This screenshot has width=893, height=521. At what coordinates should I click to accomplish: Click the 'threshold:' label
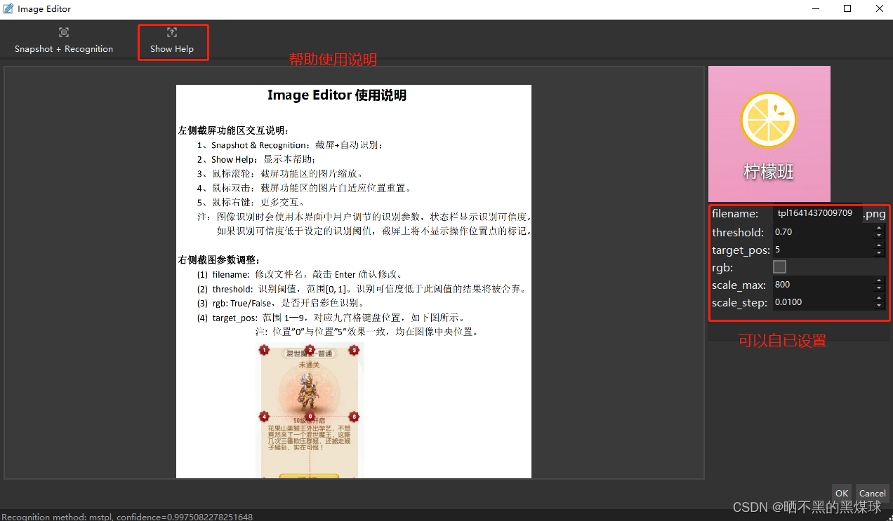coord(738,232)
